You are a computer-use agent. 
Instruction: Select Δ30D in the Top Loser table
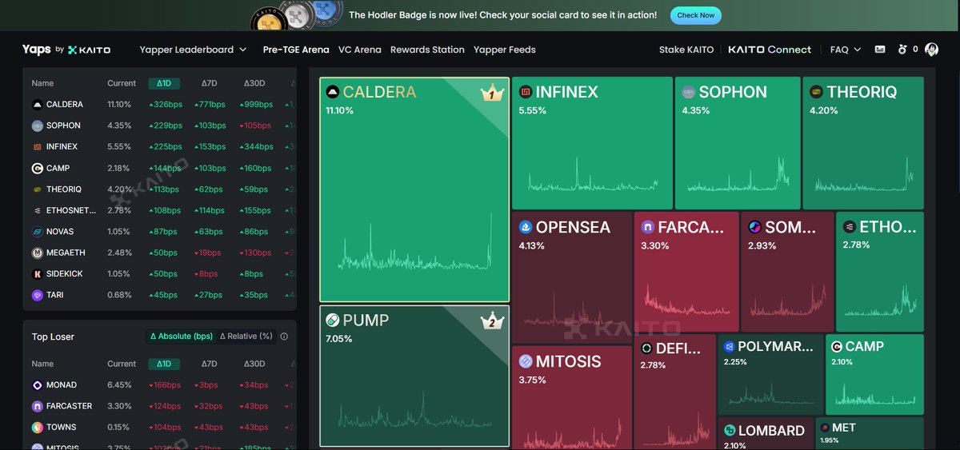[254, 364]
